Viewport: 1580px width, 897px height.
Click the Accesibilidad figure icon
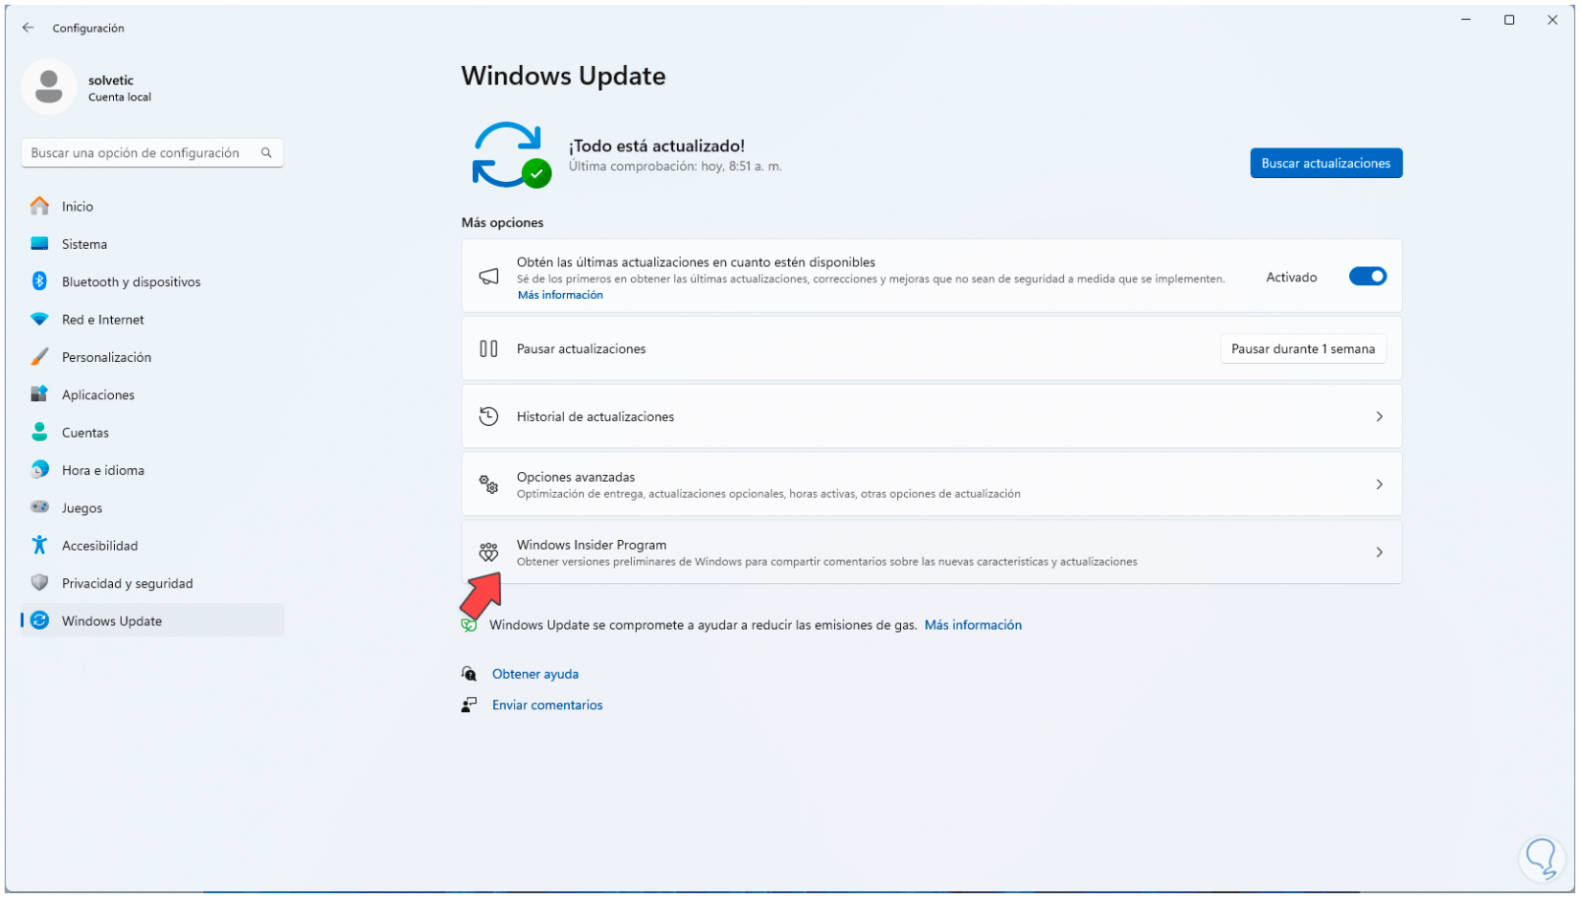(x=39, y=546)
